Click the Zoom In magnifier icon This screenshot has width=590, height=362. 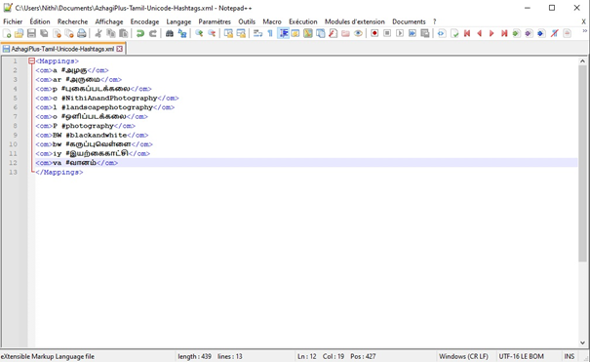point(199,33)
